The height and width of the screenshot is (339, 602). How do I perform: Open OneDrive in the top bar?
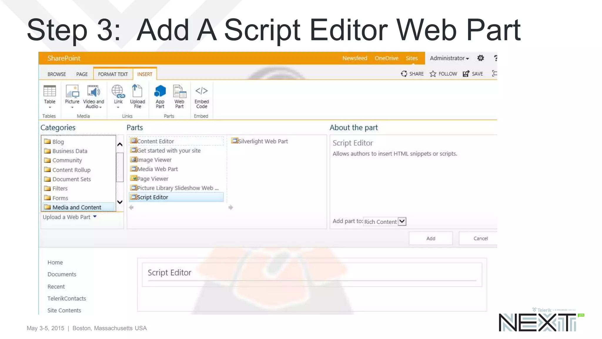pos(387,58)
